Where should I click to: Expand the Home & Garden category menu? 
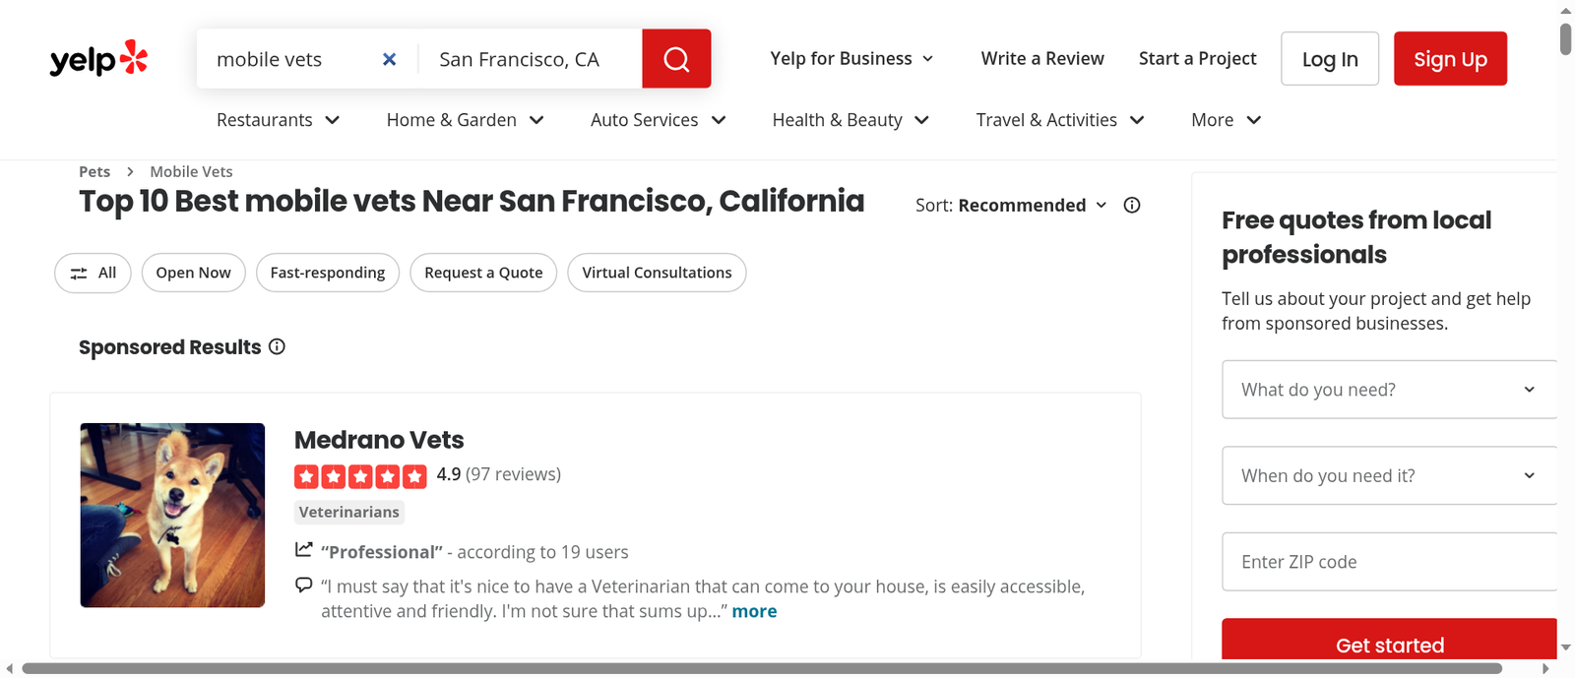[x=465, y=120]
